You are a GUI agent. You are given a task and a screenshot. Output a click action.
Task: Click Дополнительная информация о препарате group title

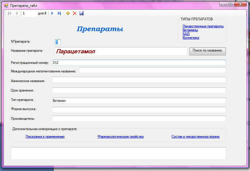click(45, 129)
